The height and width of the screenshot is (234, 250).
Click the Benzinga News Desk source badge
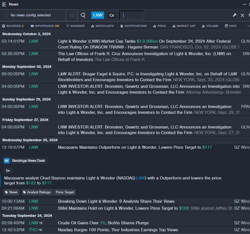(25, 161)
